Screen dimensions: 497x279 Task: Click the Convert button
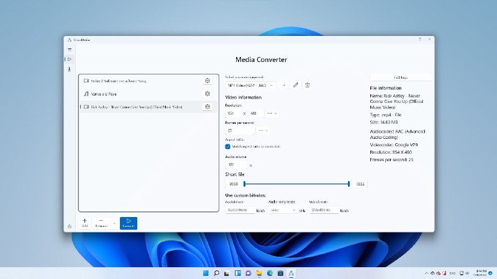click(128, 223)
